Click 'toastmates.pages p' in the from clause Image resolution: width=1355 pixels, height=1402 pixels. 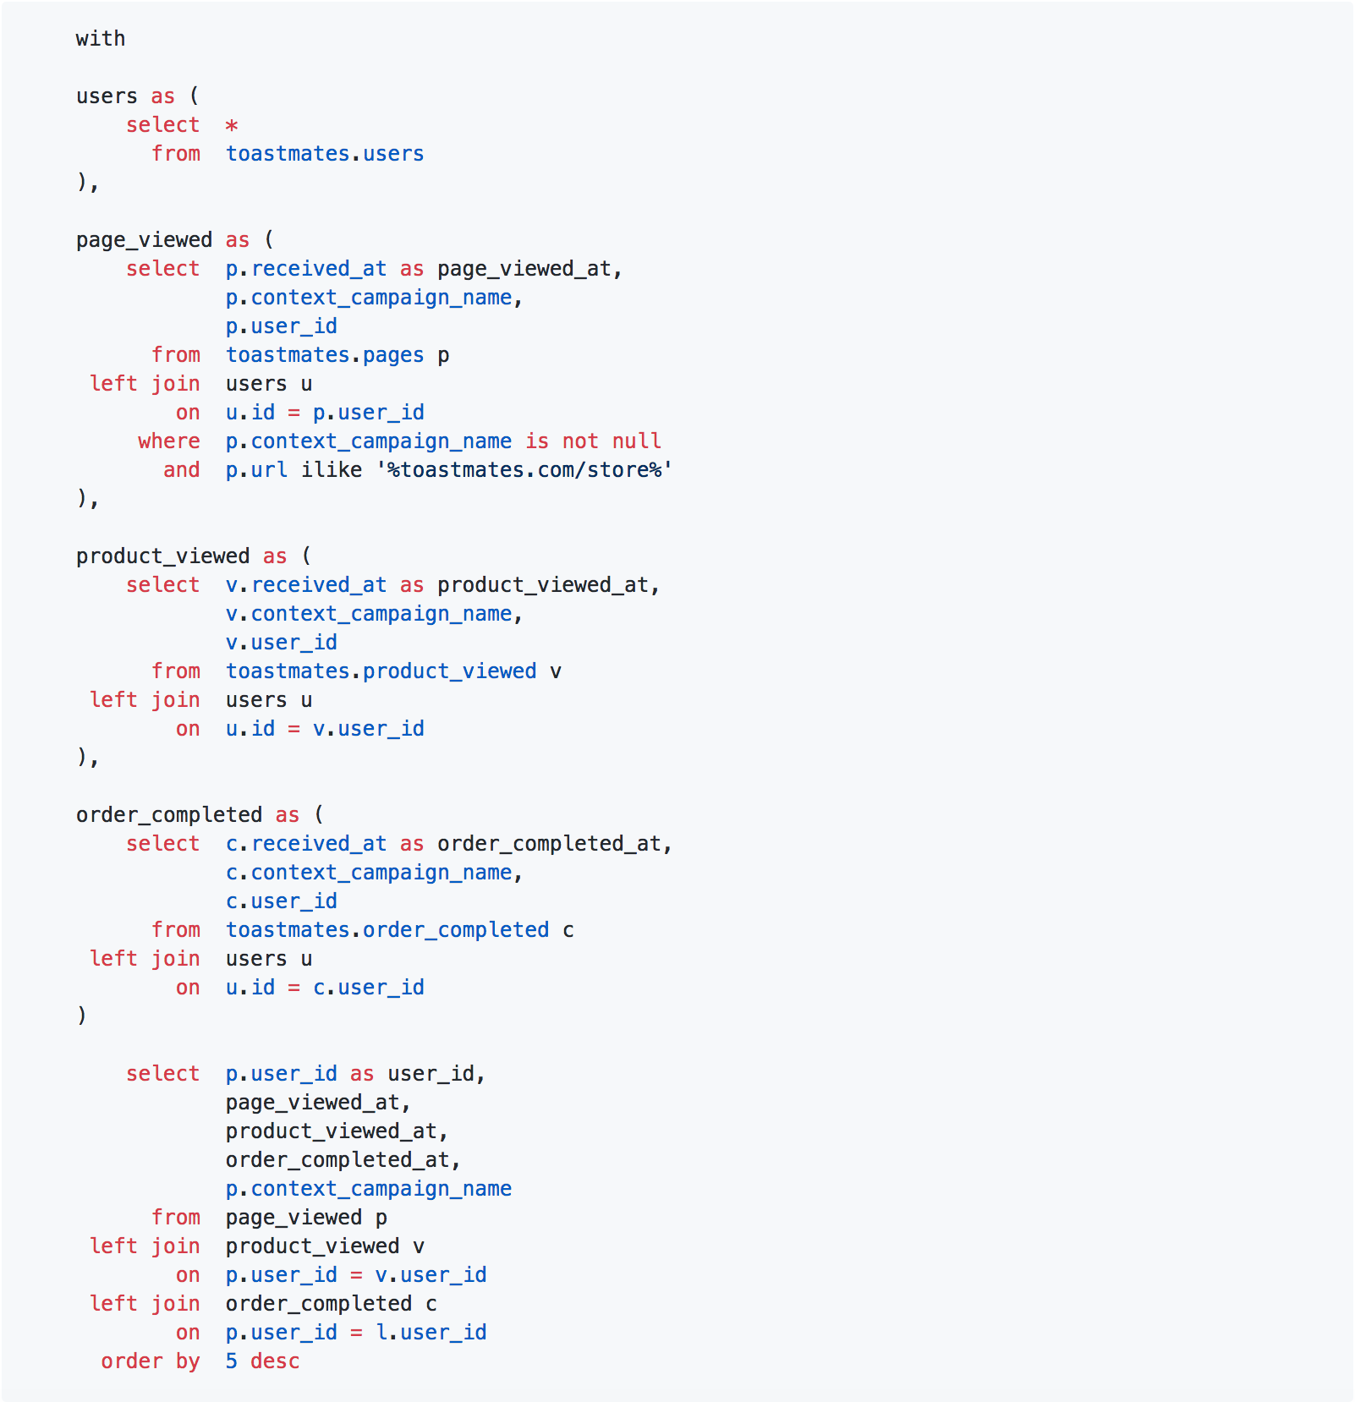[x=337, y=355]
